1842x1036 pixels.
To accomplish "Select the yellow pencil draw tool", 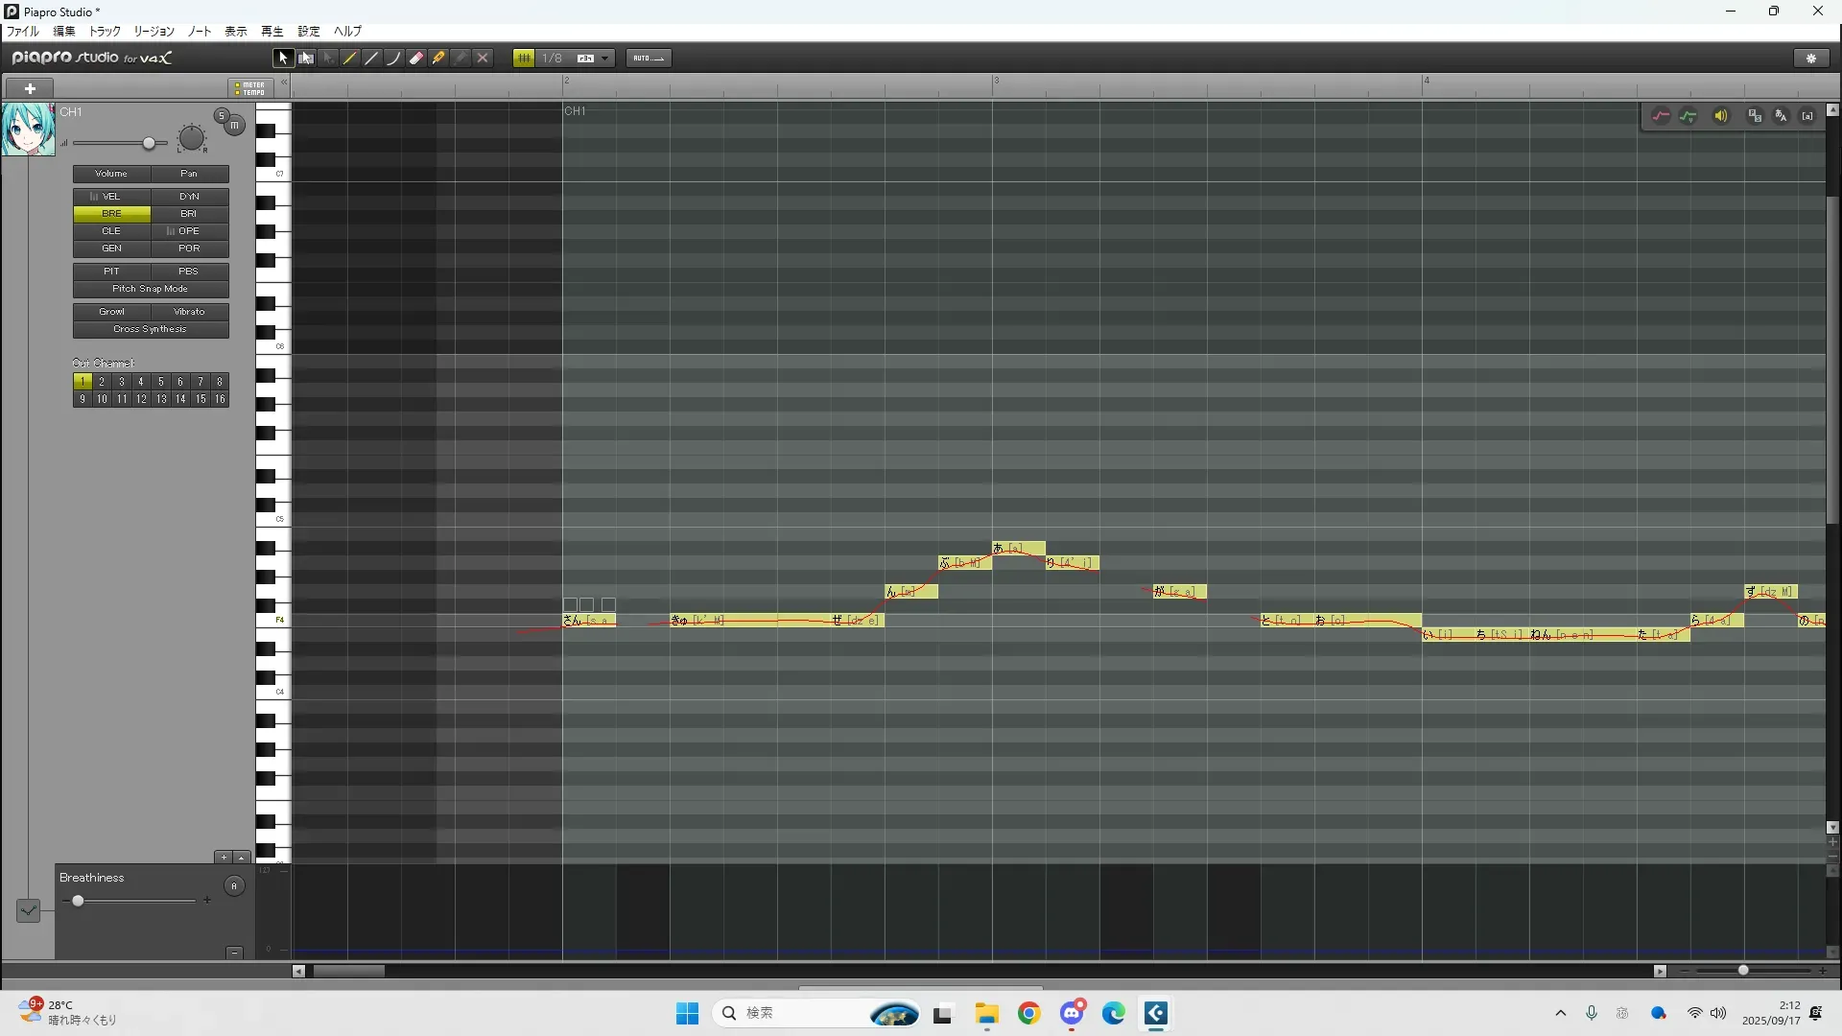I will 350,59.
